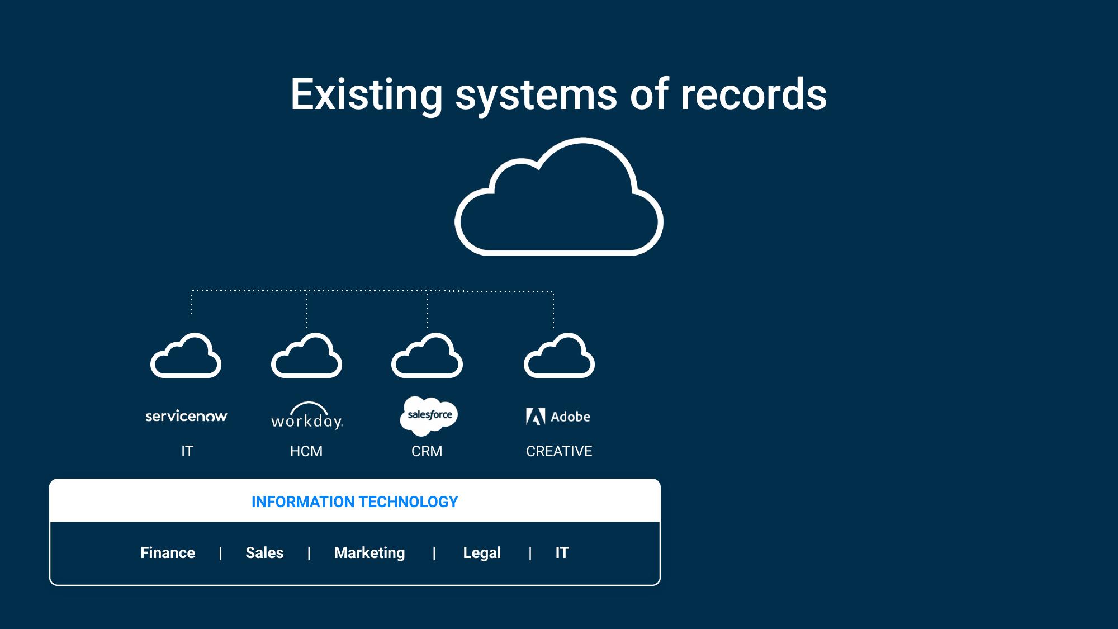Select Sales in the department bar

click(264, 552)
